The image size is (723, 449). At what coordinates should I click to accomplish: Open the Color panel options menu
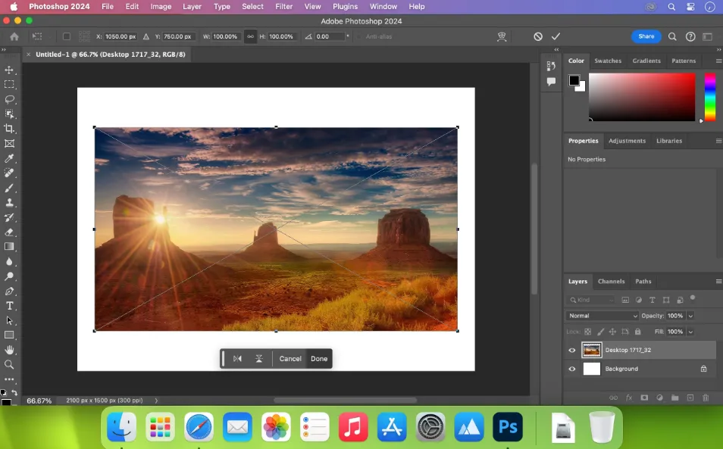coord(718,61)
